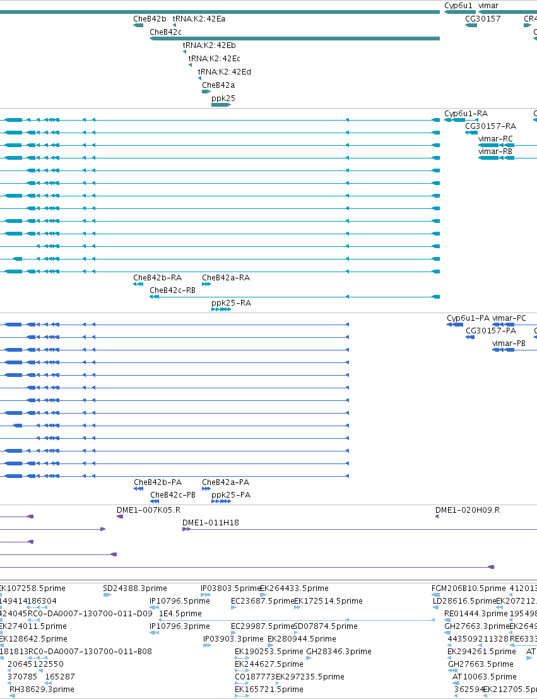This screenshot has height=699, width=537.
Task: Select the IP03803.5prime EST label
Action: tap(230, 588)
